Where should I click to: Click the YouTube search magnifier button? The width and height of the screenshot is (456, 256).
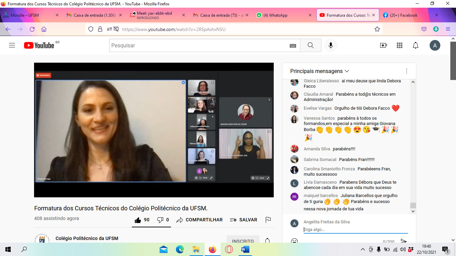pyautogui.click(x=310, y=45)
